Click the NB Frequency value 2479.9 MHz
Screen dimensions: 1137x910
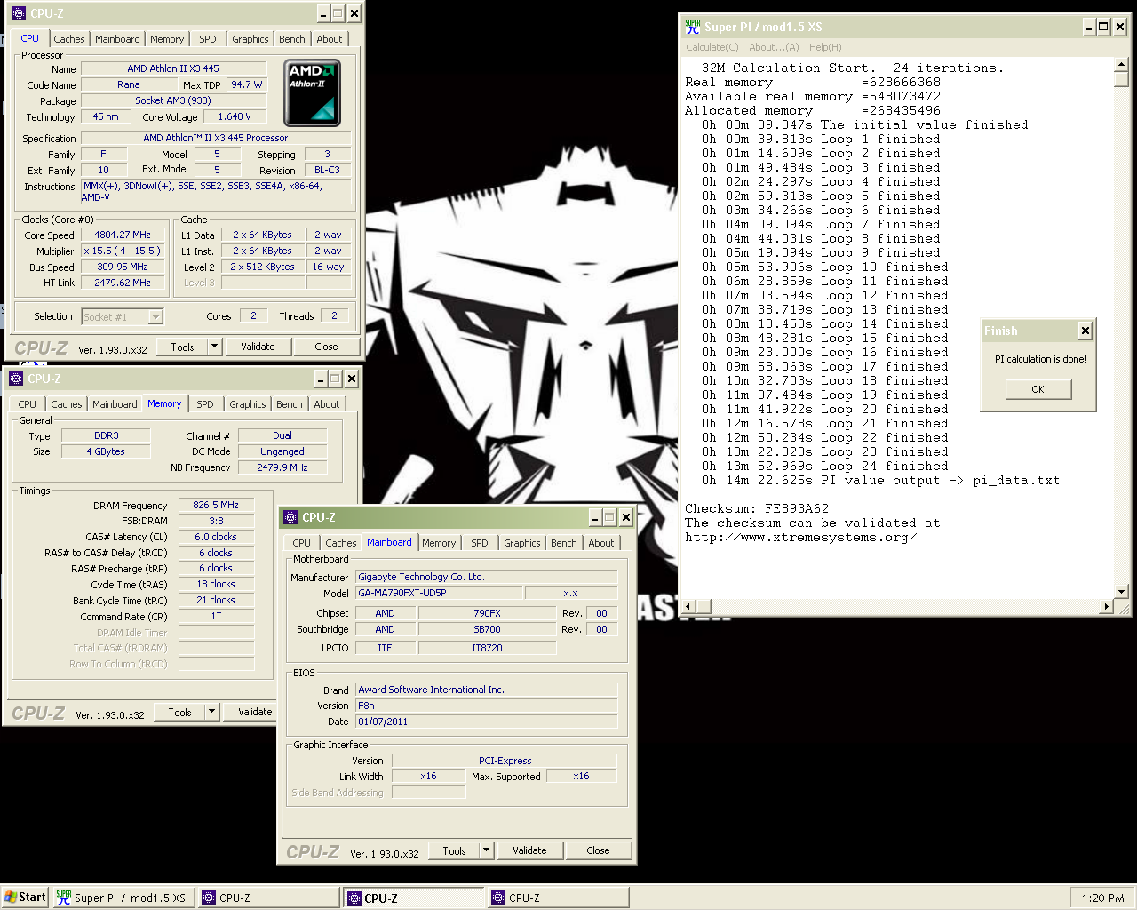(282, 467)
